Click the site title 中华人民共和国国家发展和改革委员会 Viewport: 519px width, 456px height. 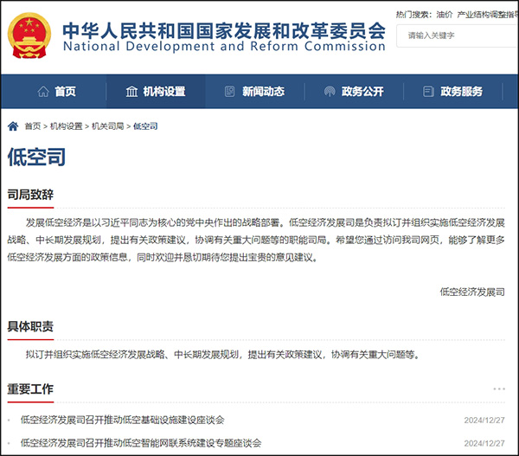coord(224,30)
